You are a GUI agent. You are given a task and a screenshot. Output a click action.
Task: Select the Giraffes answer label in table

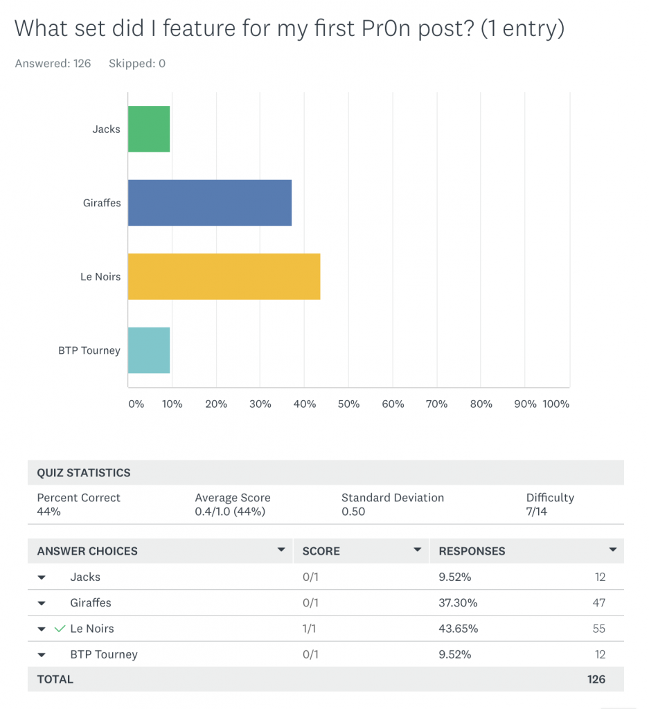[x=91, y=603]
